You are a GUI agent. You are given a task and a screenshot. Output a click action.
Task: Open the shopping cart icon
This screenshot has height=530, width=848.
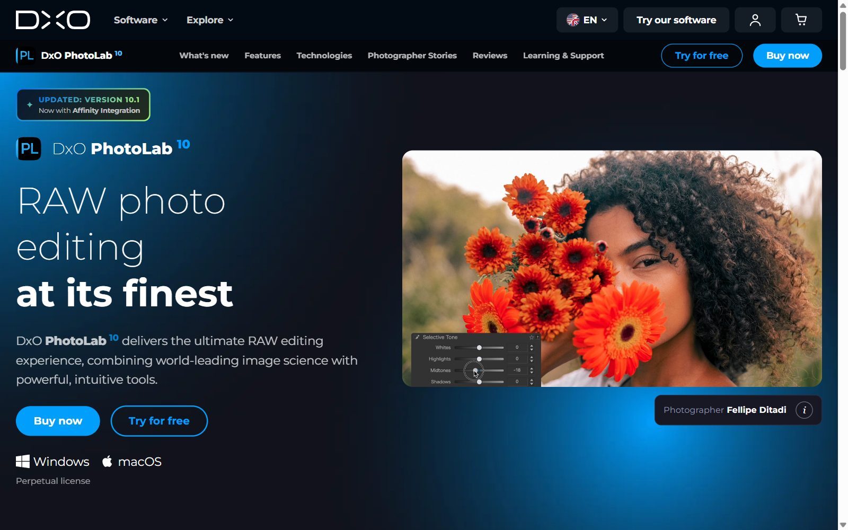pyautogui.click(x=801, y=20)
